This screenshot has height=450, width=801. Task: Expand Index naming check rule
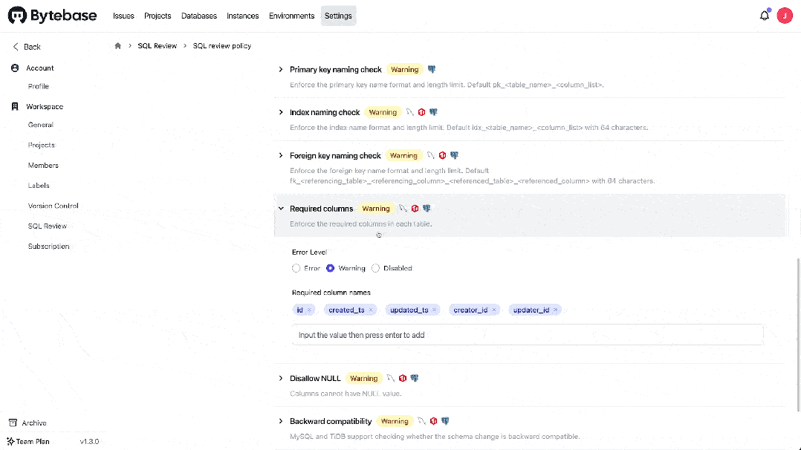pos(281,112)
